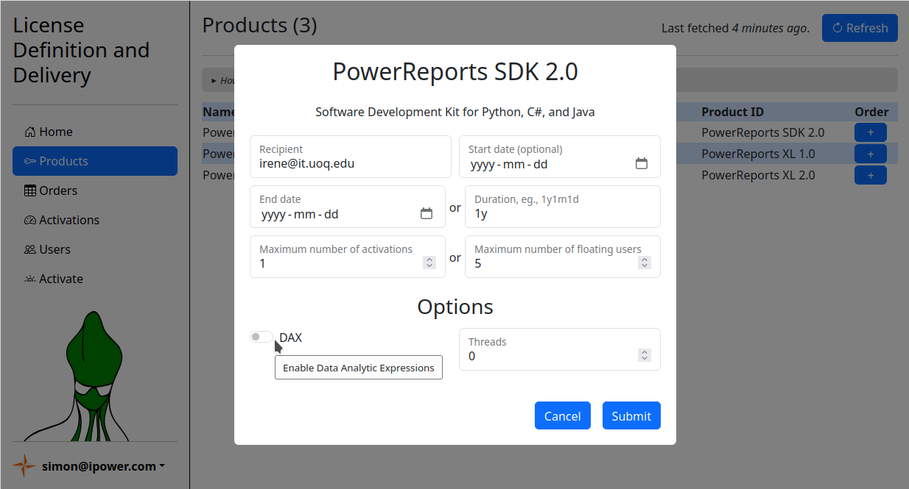Go to the Products menu item
This screenshot has height=489, width=909.
click(94, 161)
